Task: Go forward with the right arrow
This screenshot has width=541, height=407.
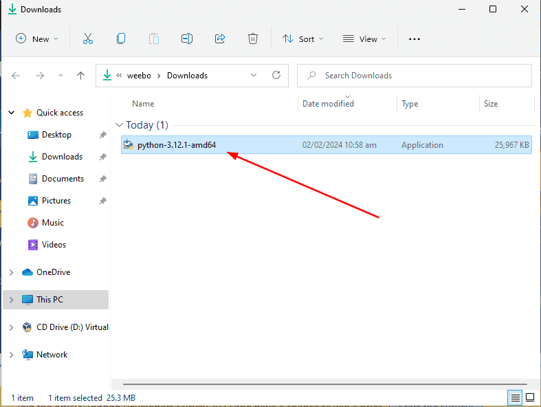Action: tap(40, 76)
